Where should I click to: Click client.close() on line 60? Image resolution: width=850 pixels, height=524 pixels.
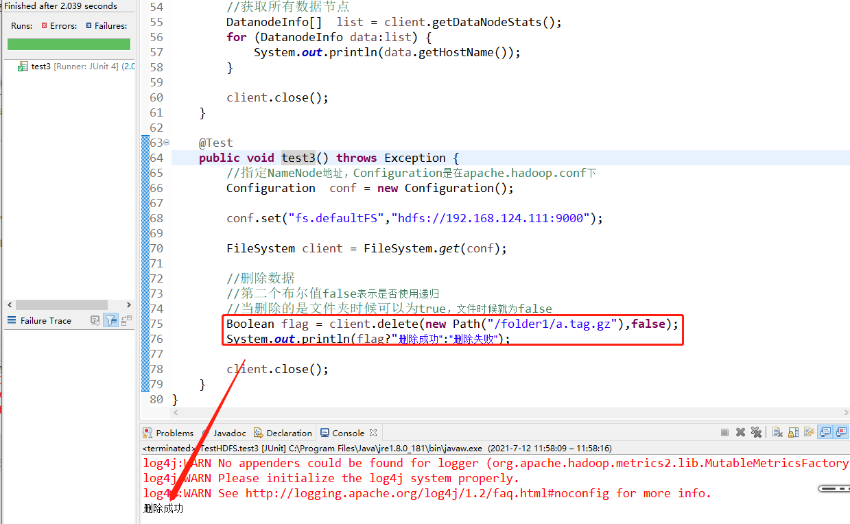(278, 97)
